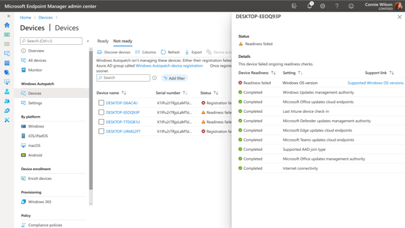
Task: Click the Add filter button
Action: pos(174,78)
